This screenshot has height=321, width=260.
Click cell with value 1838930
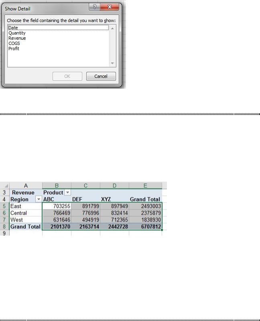point(145,219)
